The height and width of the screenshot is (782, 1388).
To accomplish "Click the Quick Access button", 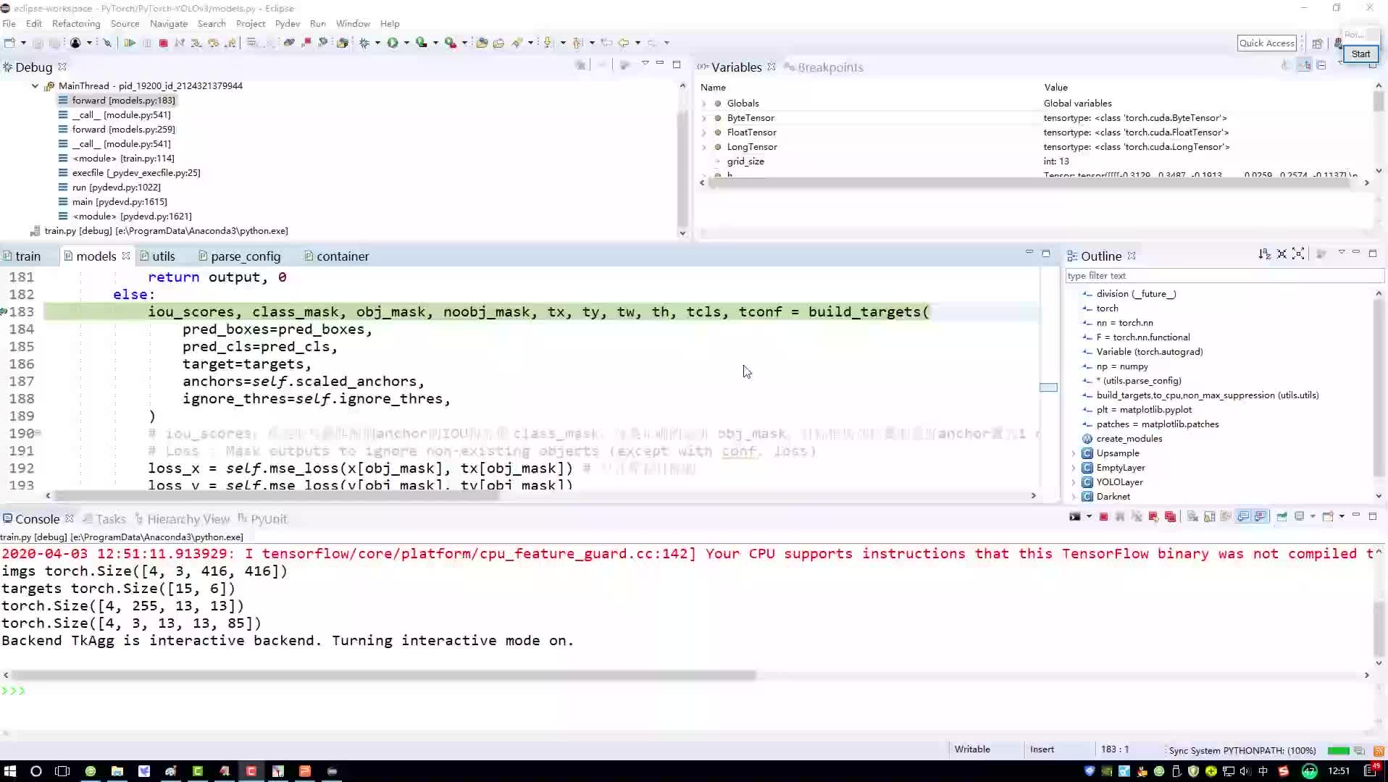I will coord(1266,43).
